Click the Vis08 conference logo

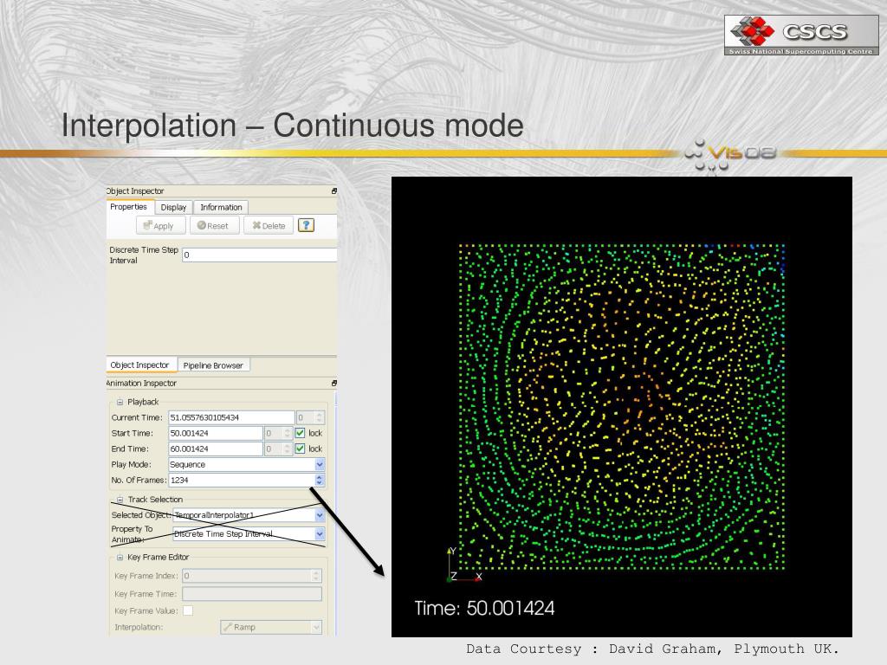730,155
